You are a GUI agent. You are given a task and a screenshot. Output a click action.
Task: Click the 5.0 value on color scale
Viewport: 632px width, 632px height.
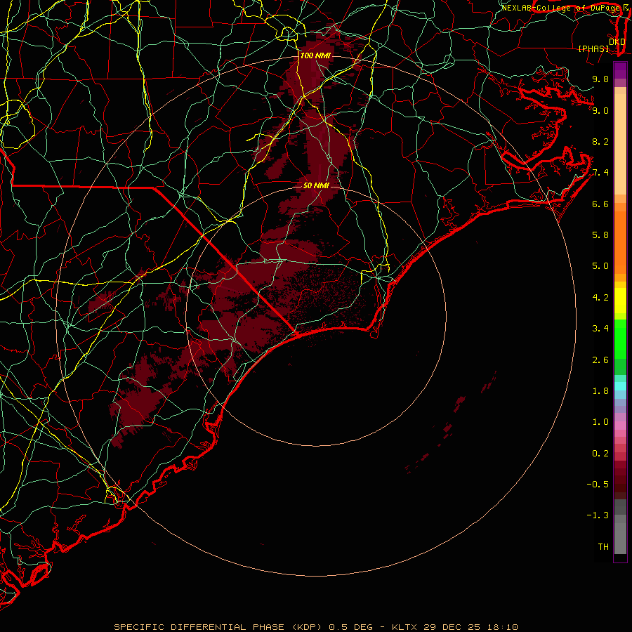click(x=600, y=266)
